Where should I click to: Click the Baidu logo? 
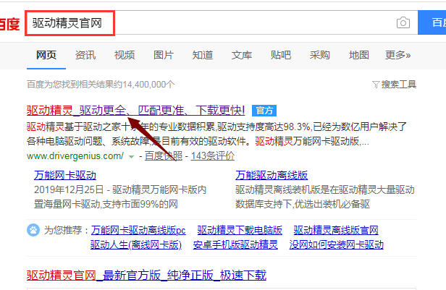10,24
